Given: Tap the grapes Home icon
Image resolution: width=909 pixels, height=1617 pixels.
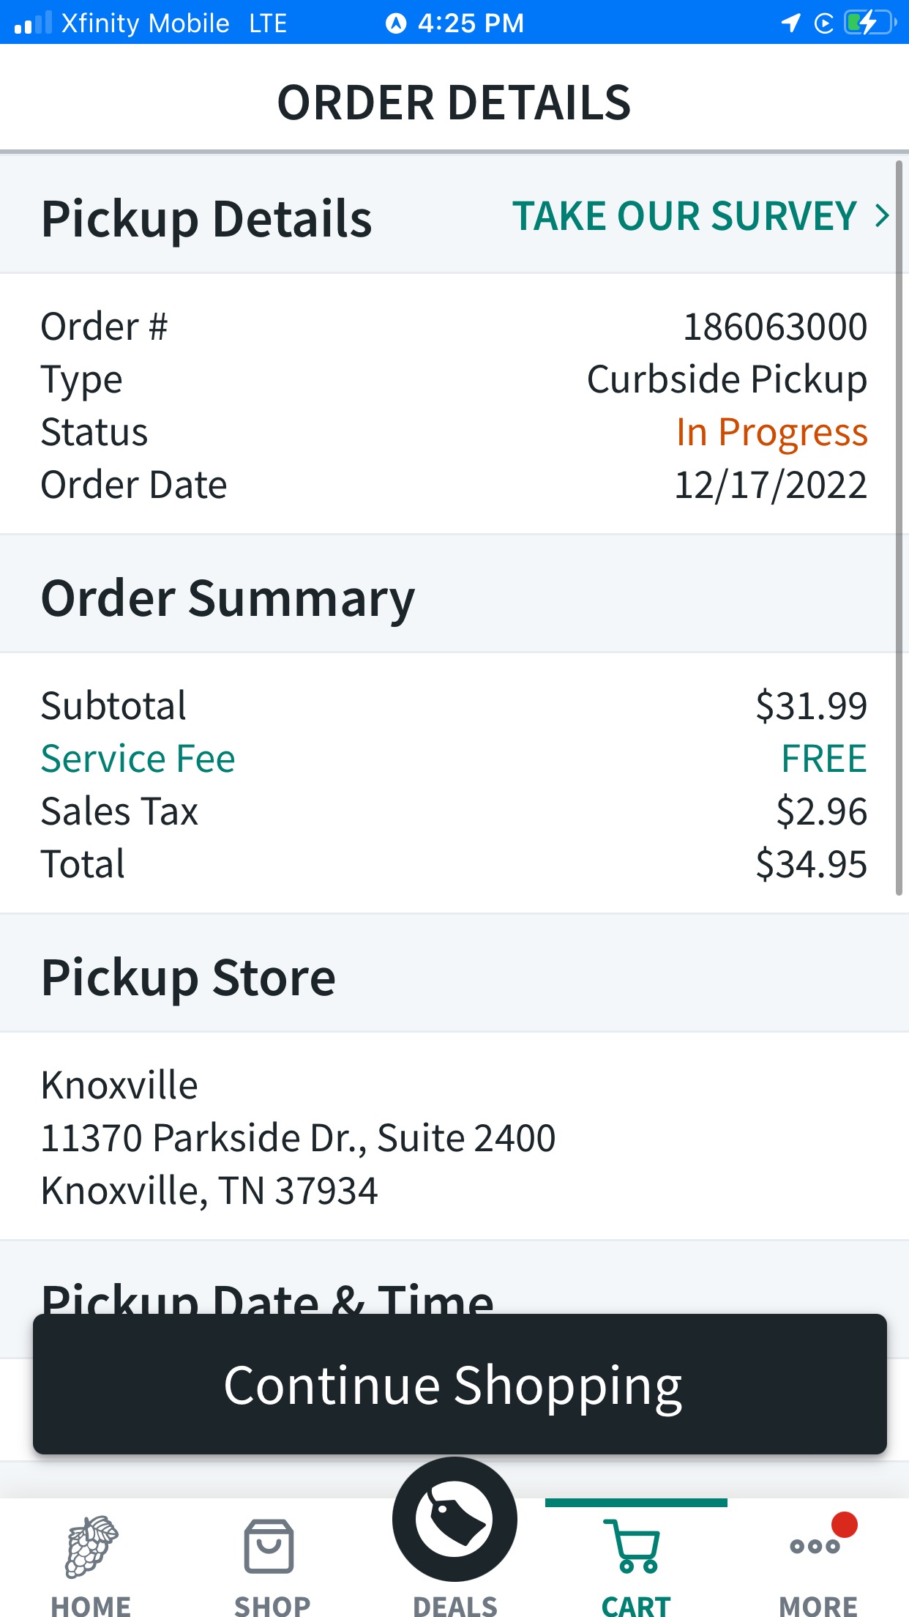Looking at the screenshot, I should click(91, 1546).
